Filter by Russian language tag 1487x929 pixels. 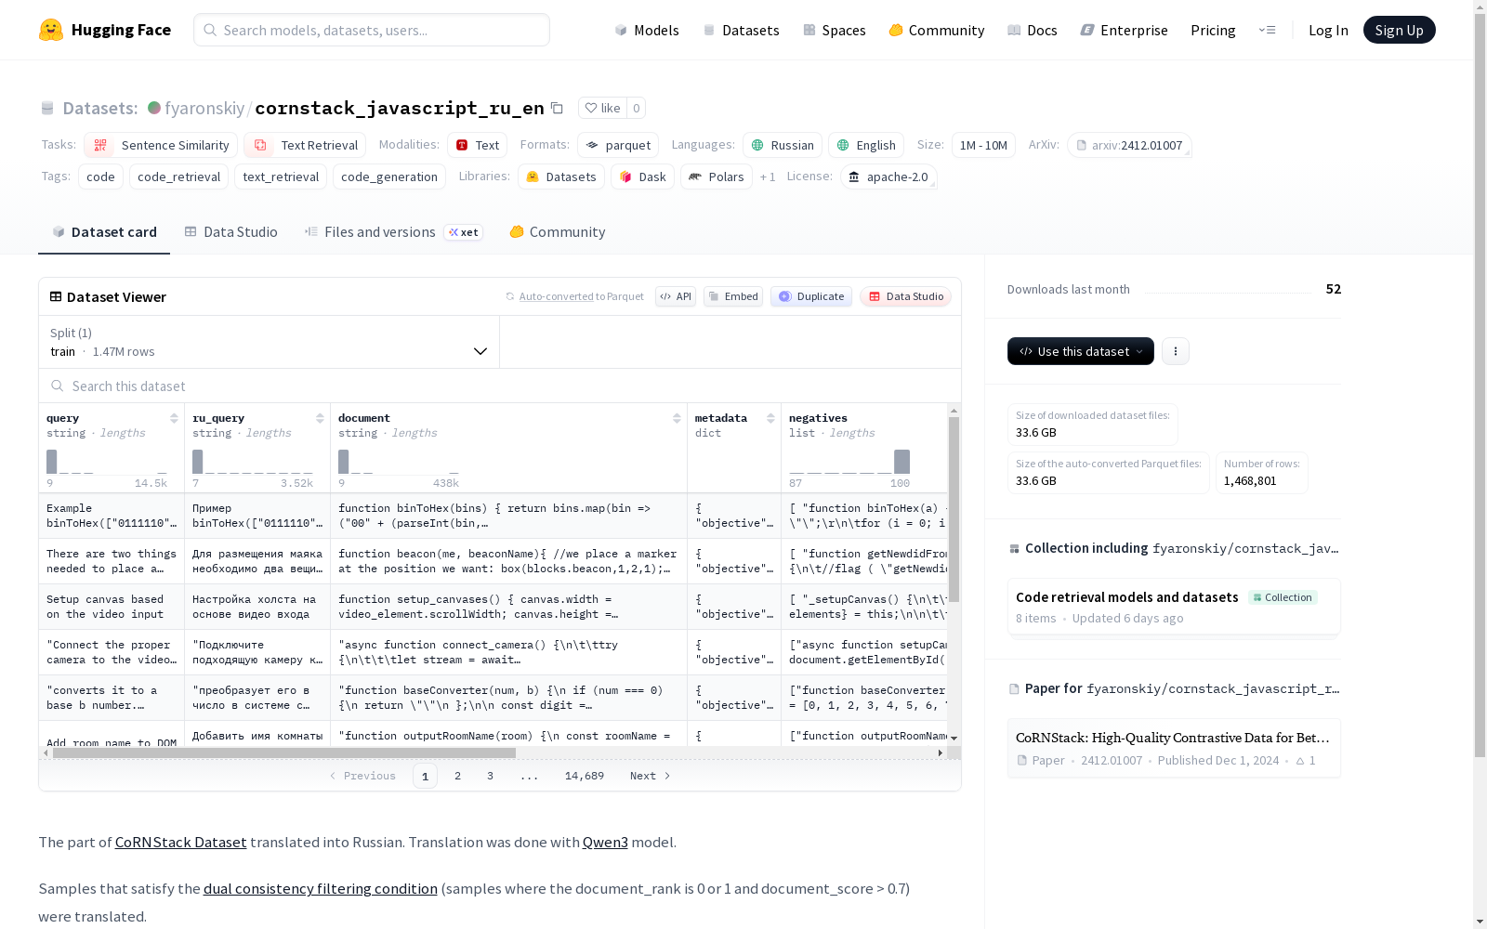click(x=783, y=145)
